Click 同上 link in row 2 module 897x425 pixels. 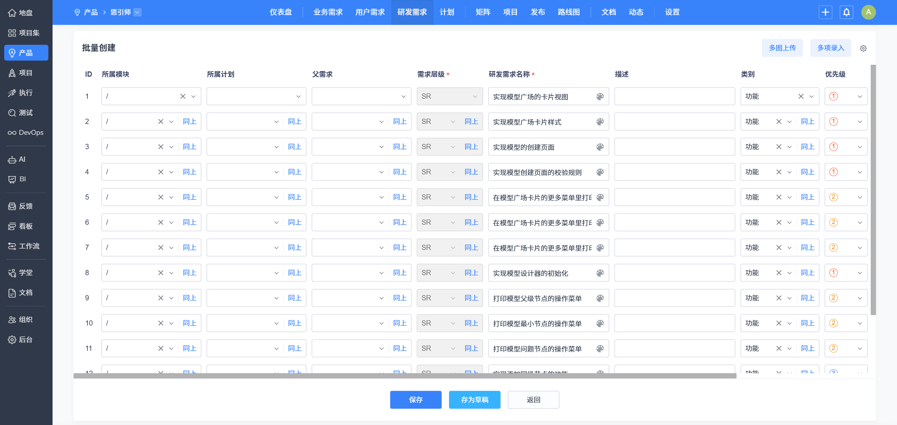190,121
